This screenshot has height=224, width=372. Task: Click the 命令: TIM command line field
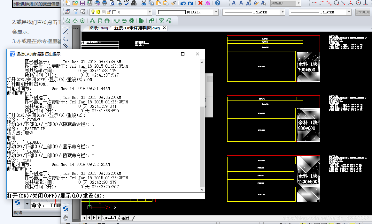(x=46, y=205)
